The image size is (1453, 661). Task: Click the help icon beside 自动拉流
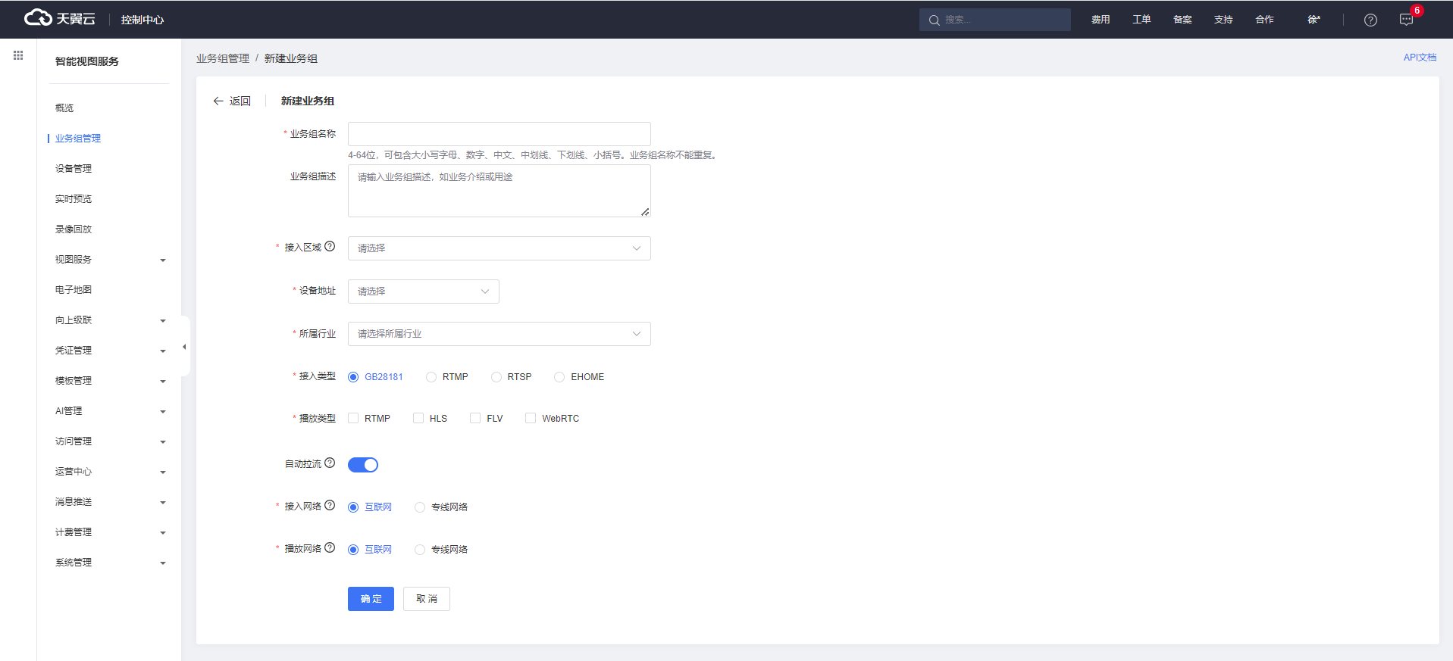pyautogui.click(x=330, y=463)
